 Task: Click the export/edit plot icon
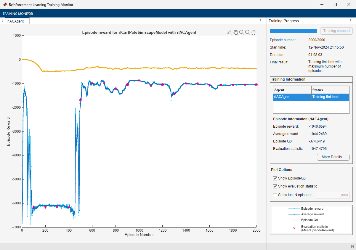click(x=230, y=33)
